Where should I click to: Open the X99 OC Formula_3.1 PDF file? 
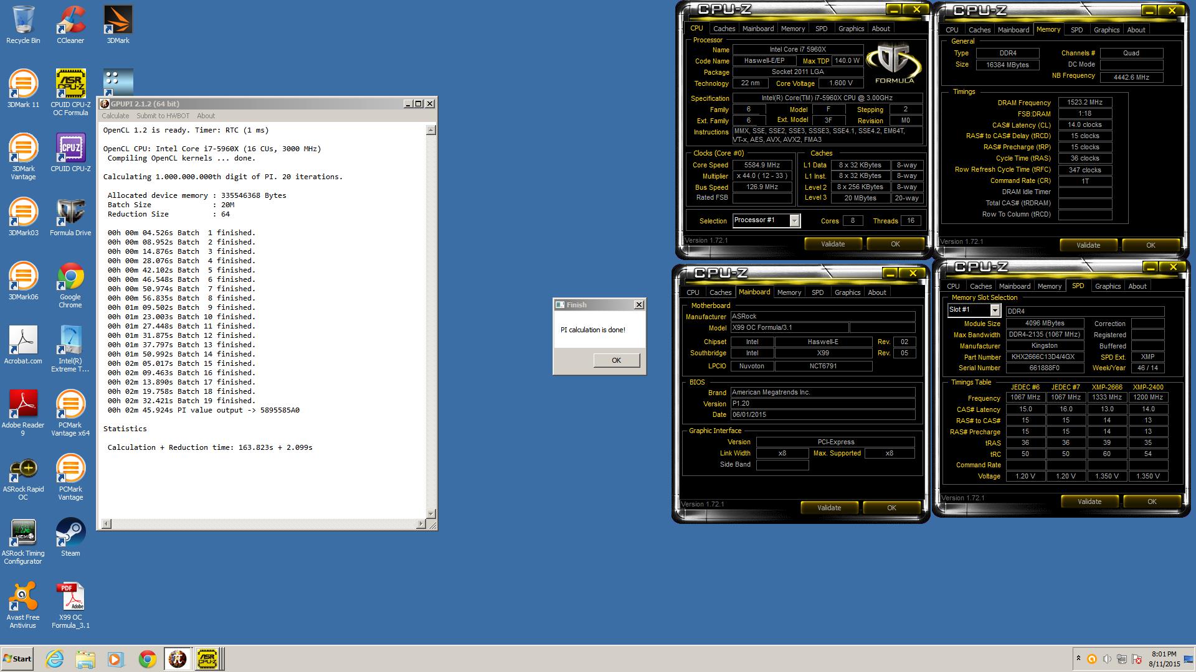(70, 605)
